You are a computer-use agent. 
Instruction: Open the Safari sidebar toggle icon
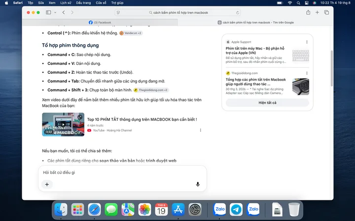click(48, 12)
